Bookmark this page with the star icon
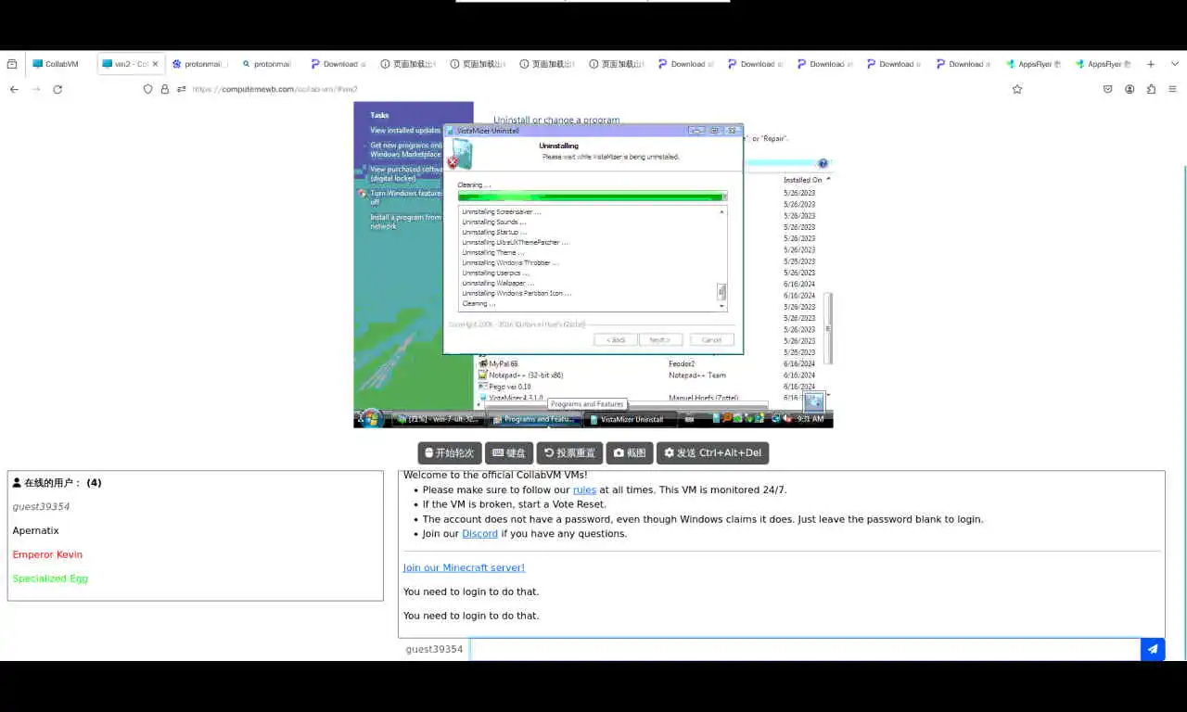 click(1017, 89)
